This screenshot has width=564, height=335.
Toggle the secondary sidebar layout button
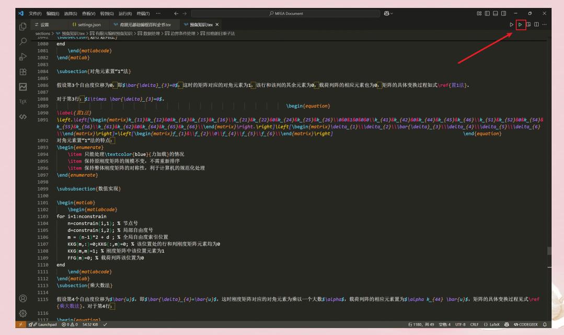coord(503,13)
